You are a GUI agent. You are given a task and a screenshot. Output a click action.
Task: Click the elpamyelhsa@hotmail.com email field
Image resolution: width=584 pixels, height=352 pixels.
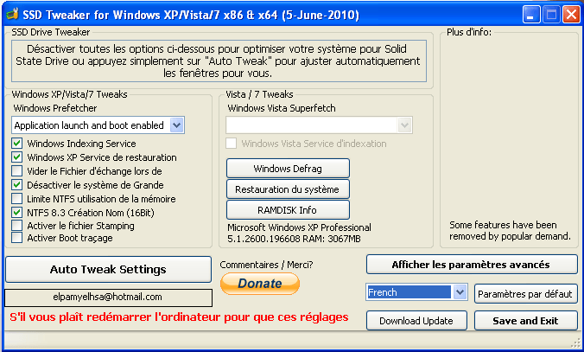point(108,298)
